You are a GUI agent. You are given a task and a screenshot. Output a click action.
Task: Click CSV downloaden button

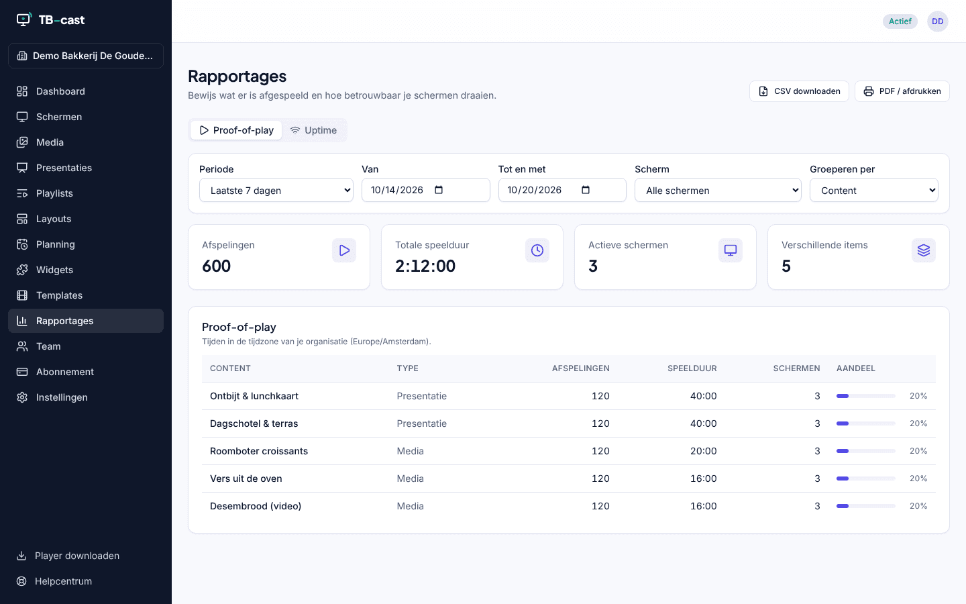point(799,91)
